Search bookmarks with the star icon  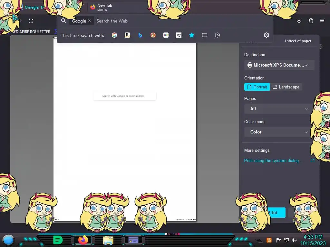click(191, 35)
